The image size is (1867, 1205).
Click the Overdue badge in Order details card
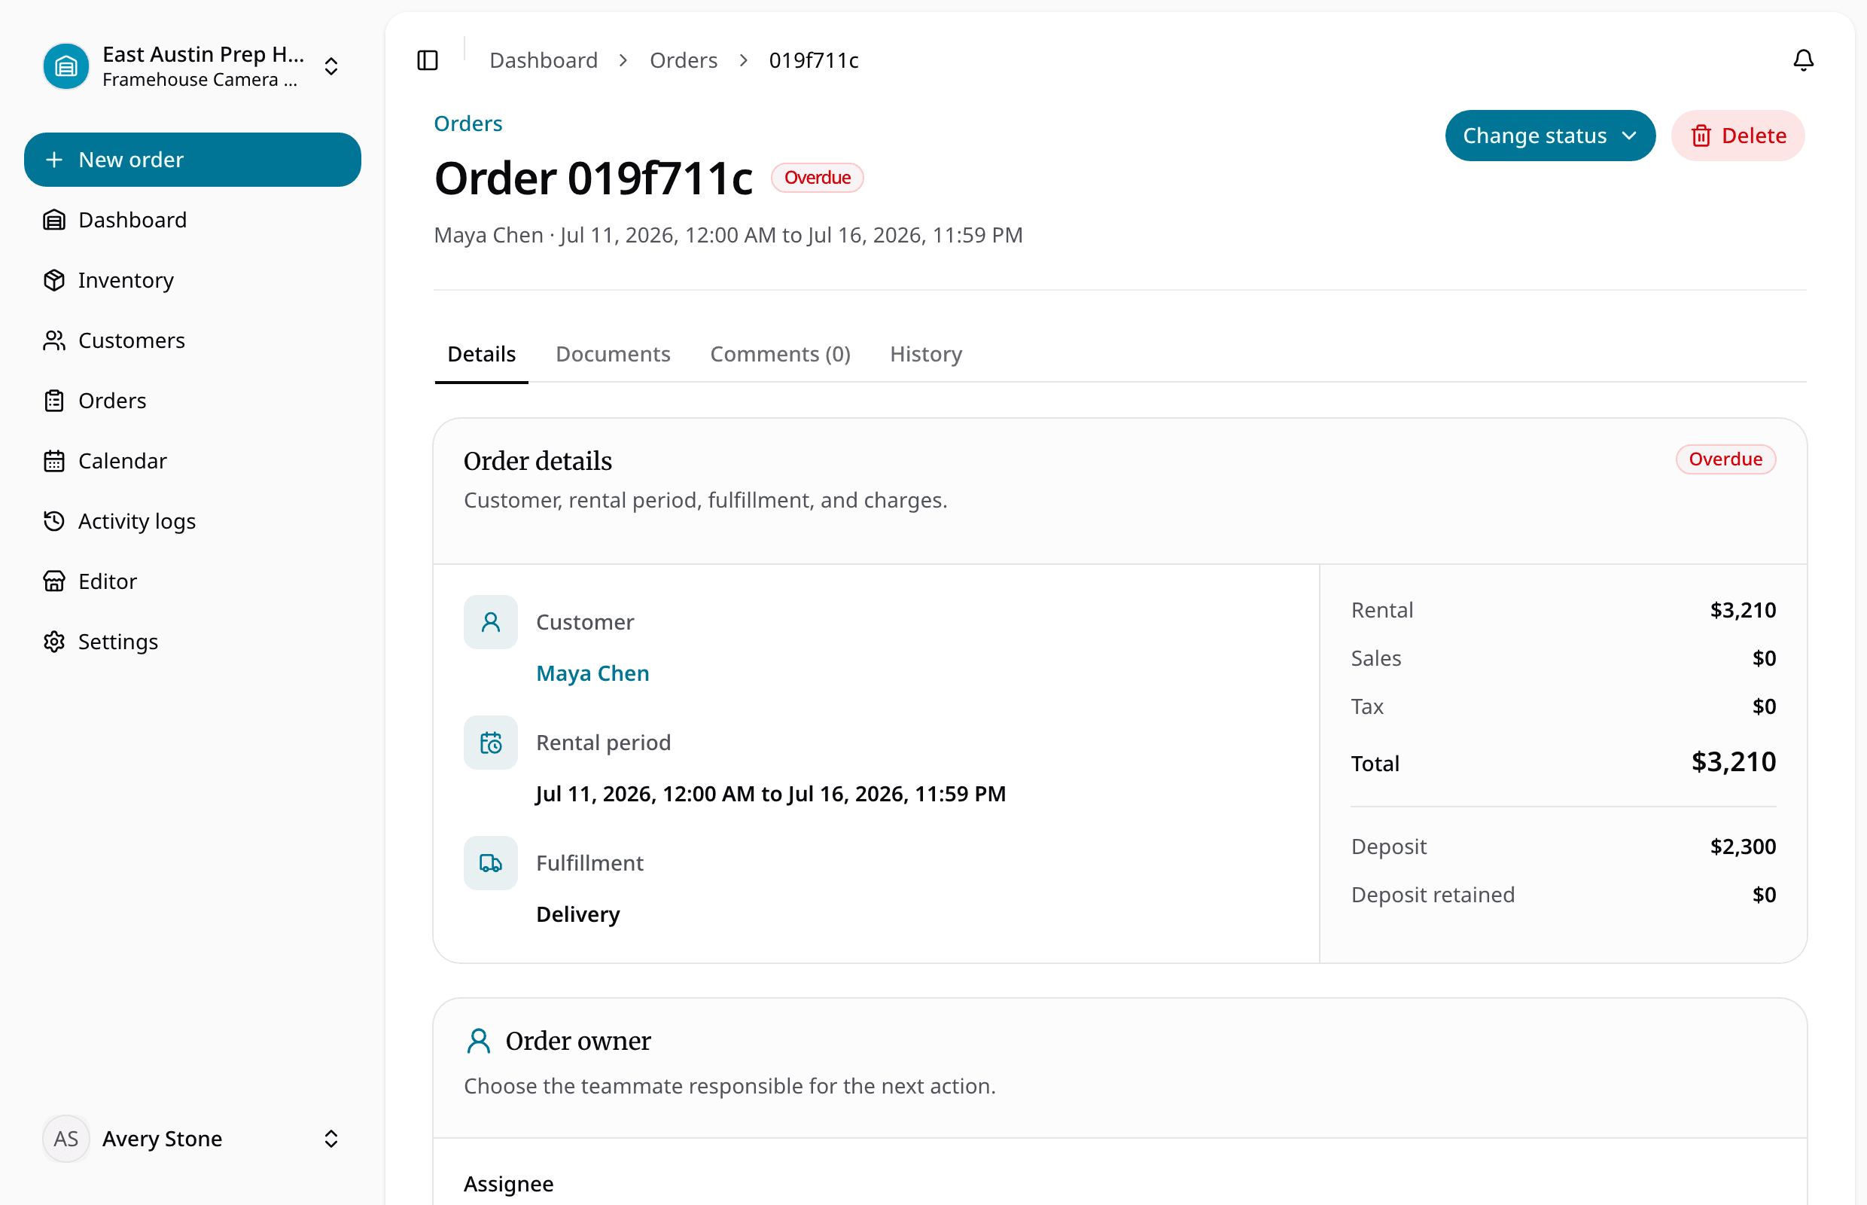click(1725, 459)
